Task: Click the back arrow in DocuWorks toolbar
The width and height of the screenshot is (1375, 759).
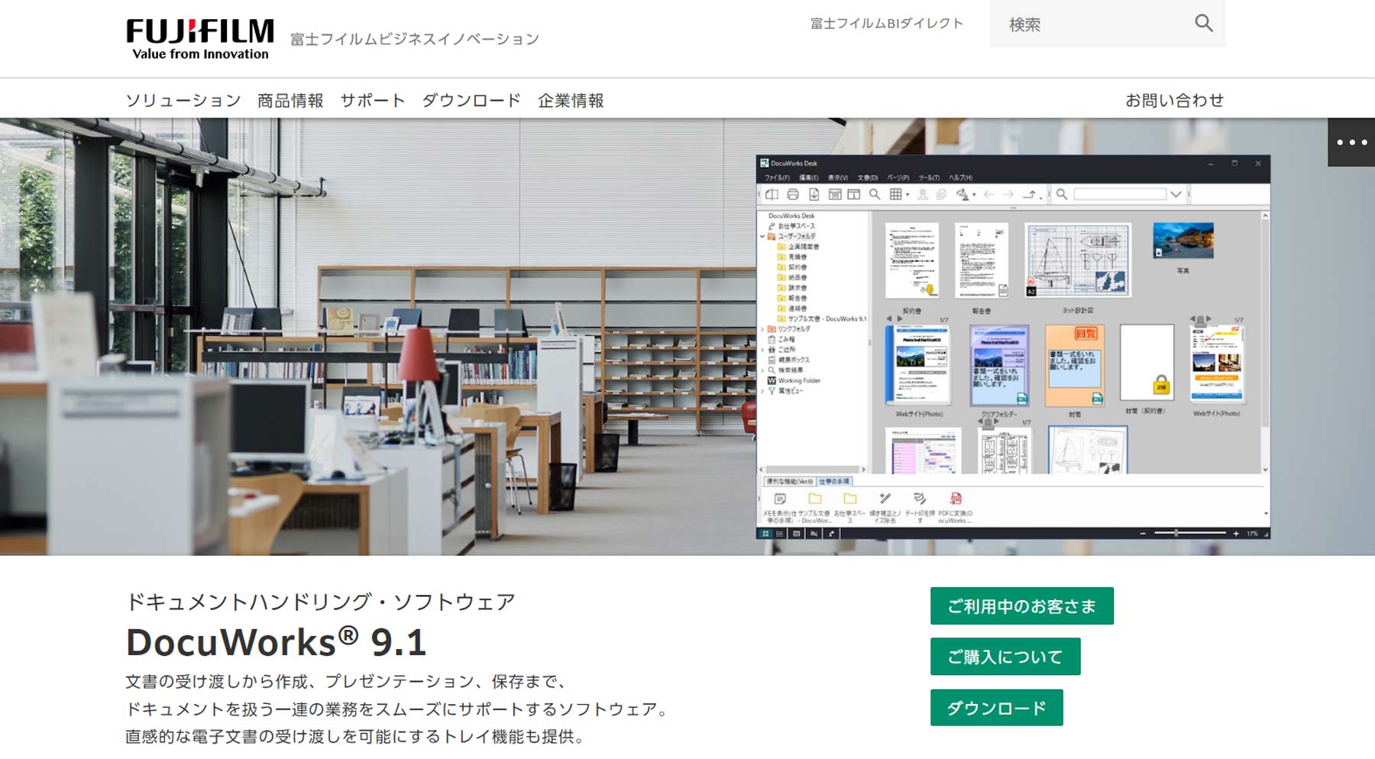Action: [989, 195]
